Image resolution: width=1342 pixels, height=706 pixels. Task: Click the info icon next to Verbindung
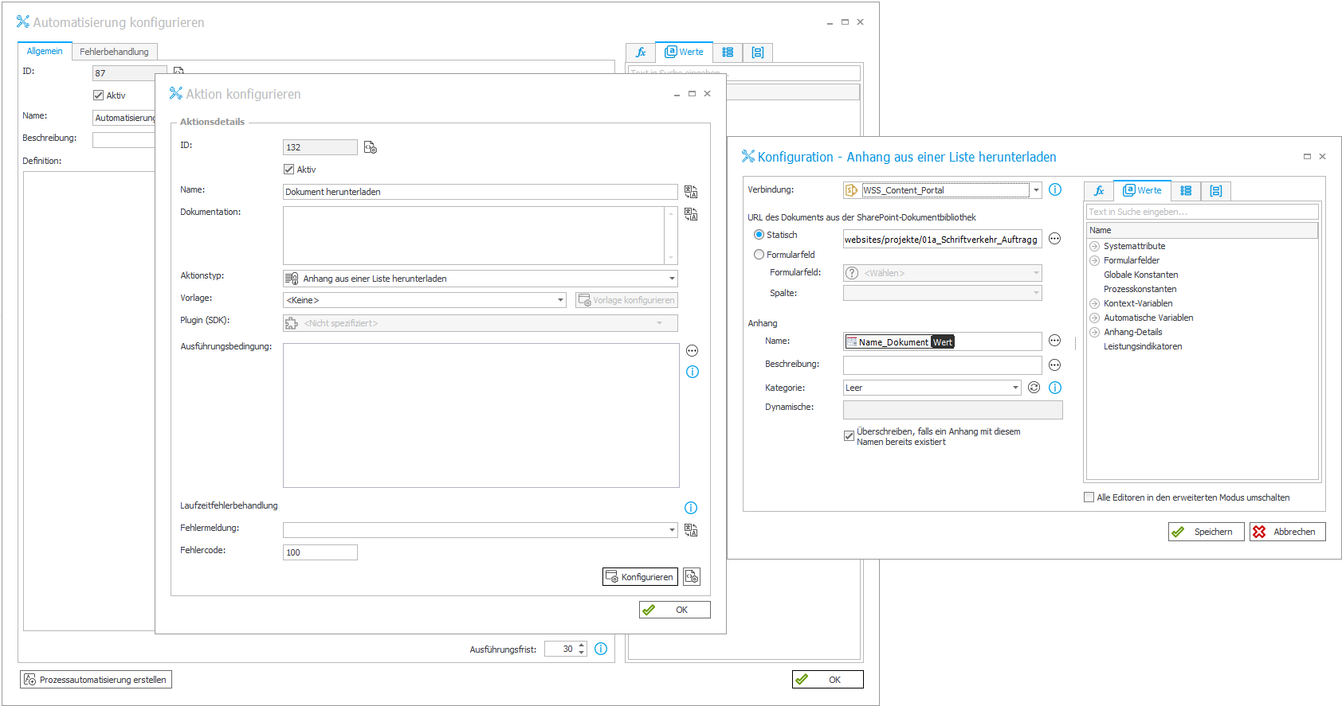[1054, 189]
